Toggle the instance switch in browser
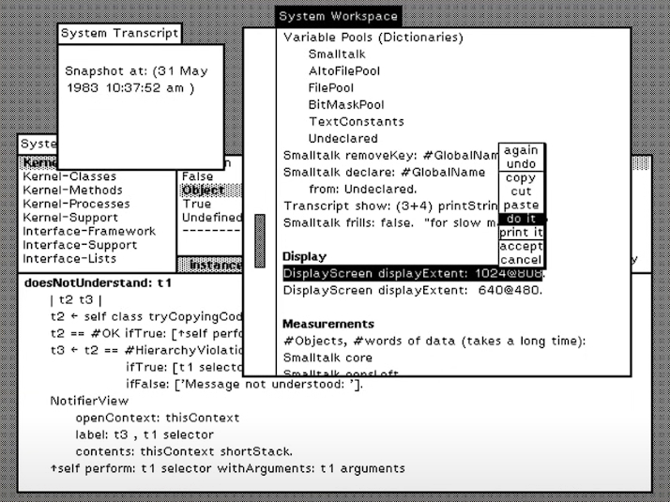Screen dimensions: 670x502 [210, 265]
